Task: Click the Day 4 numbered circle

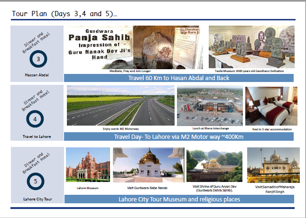Action: click(35, 119)
